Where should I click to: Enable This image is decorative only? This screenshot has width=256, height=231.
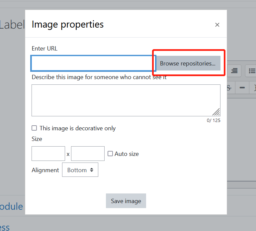coord(34,128)
